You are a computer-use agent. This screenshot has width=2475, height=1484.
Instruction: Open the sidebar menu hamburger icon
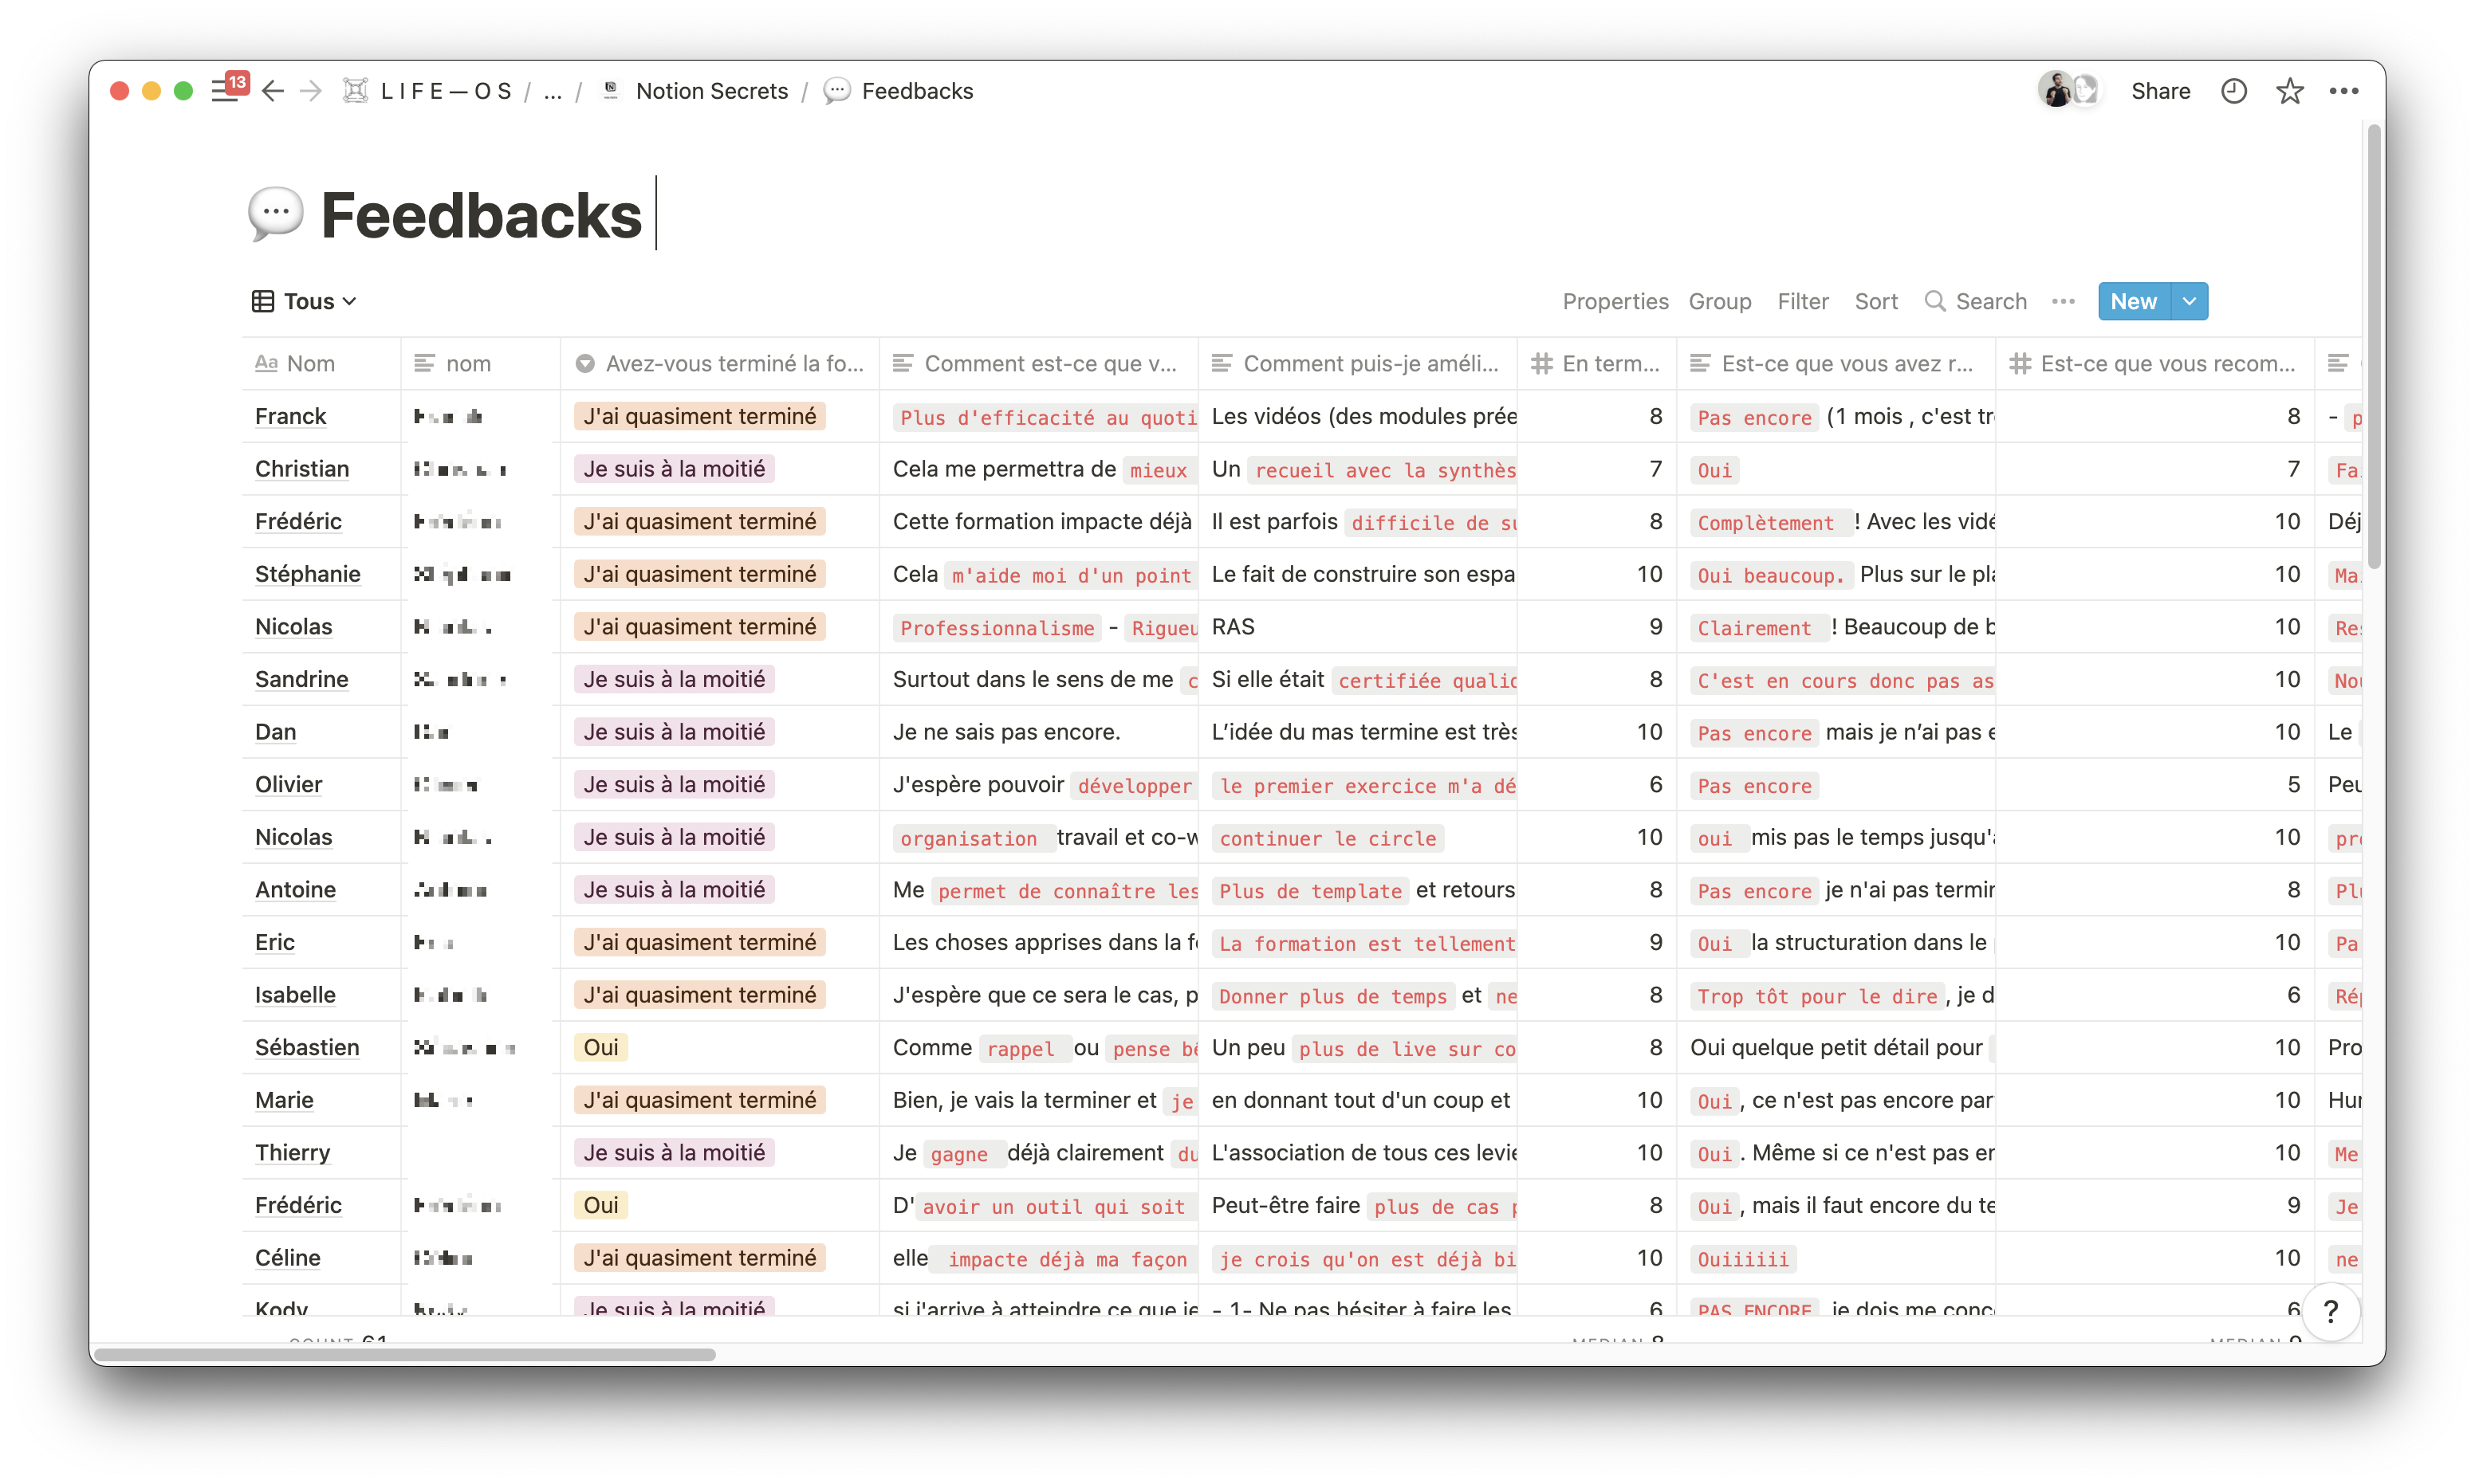tap(224, 91)
